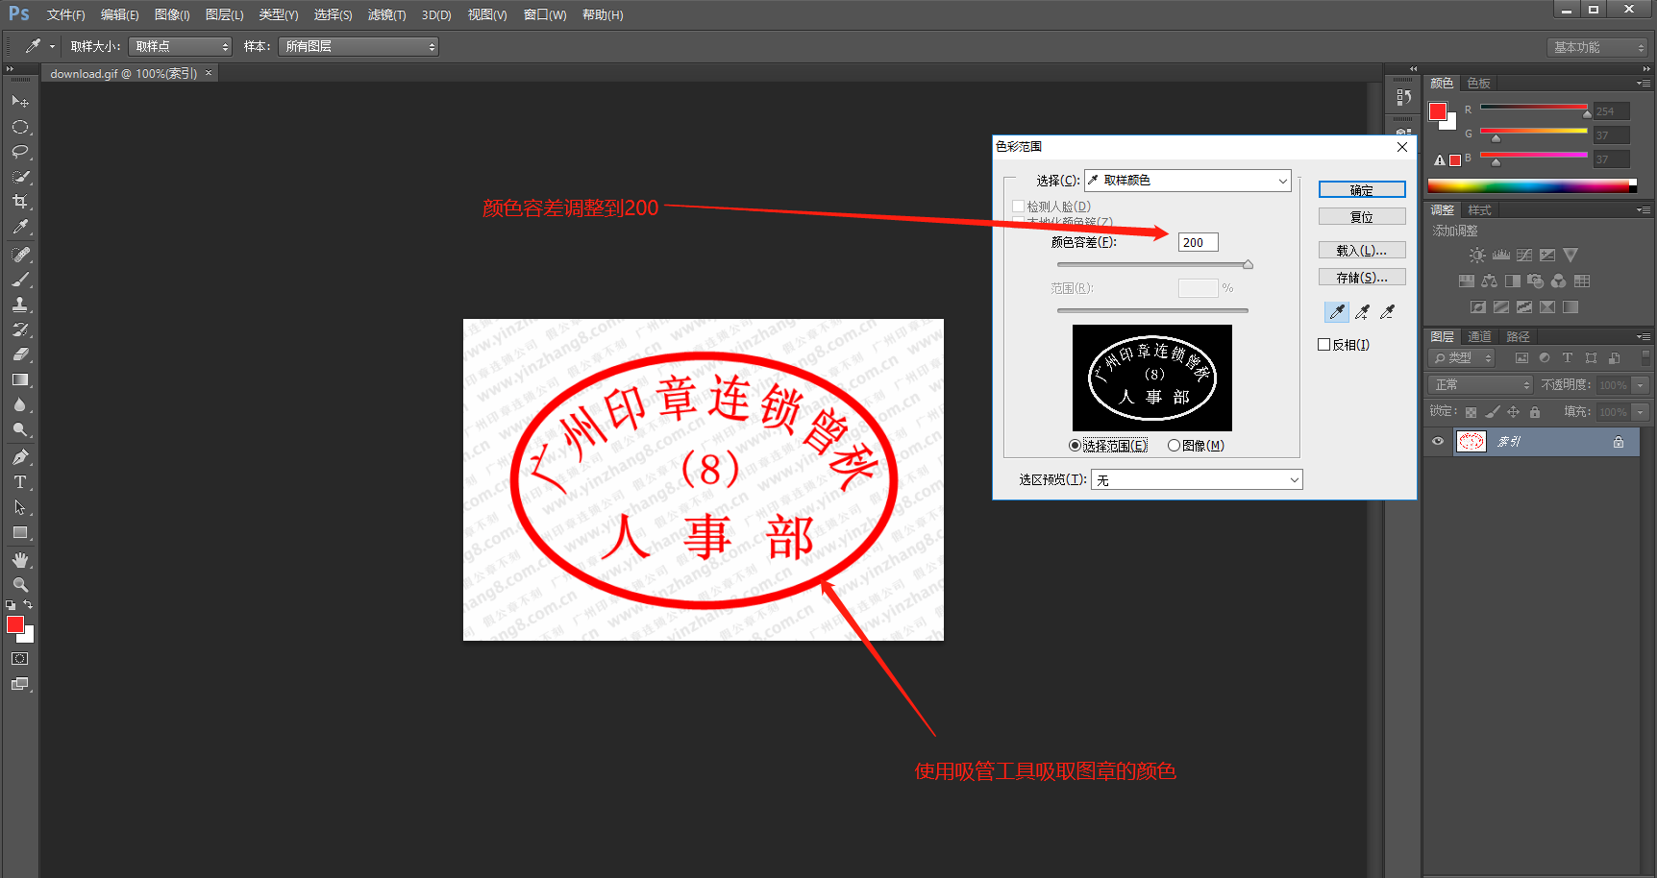Screen dimensions: 1657x878
Task: Click the 载入(L)... button
Action: pyautogui.click(x=1362, y=251)
